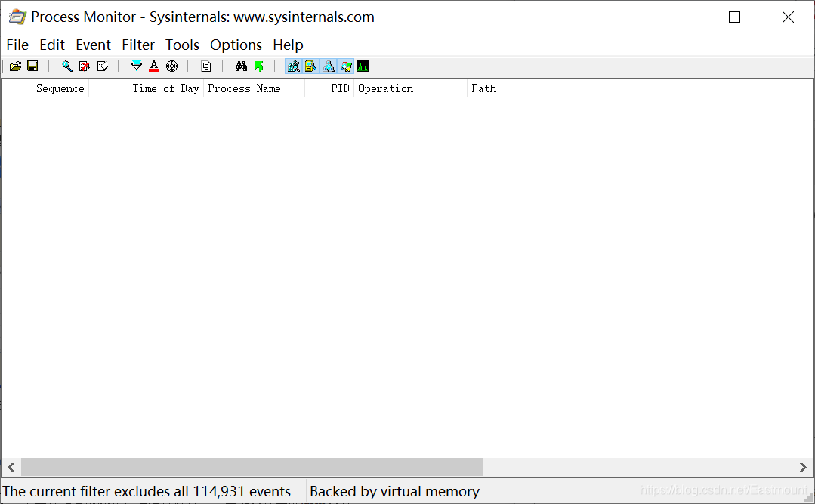
Task: Toggle Autoscroll in the toolbar
Action: pyautogui.click(x=85, y=66)
